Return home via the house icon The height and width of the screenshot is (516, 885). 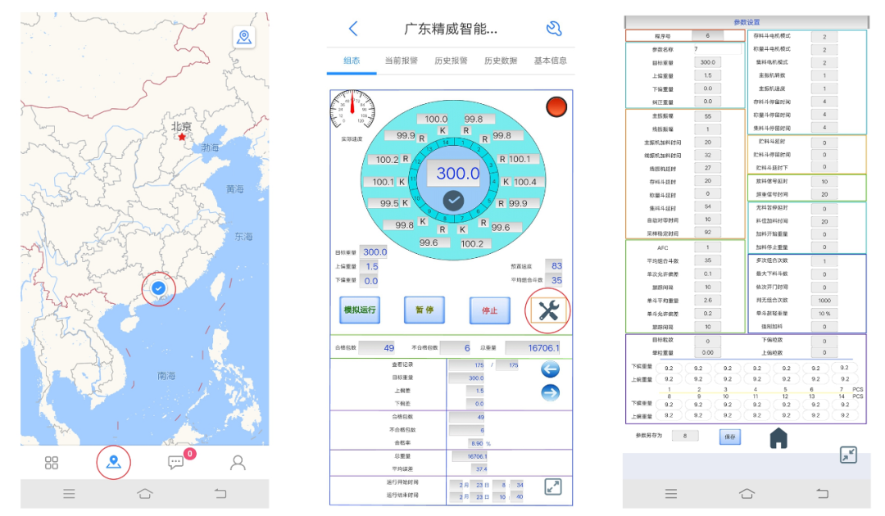point(778,439)
